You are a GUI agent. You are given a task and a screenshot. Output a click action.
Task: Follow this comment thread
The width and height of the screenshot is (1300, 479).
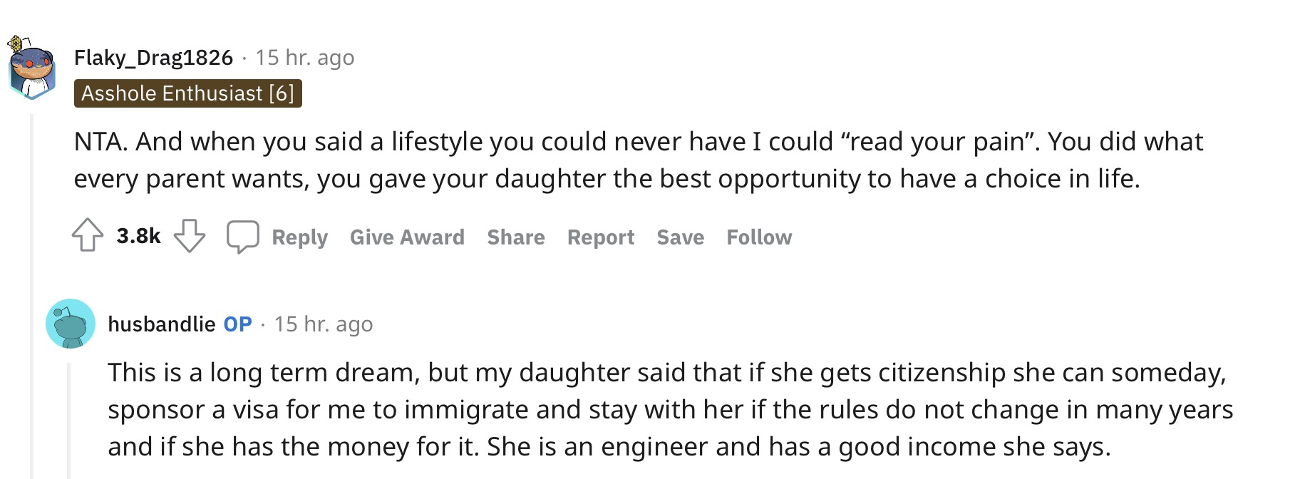pos(759,237)
